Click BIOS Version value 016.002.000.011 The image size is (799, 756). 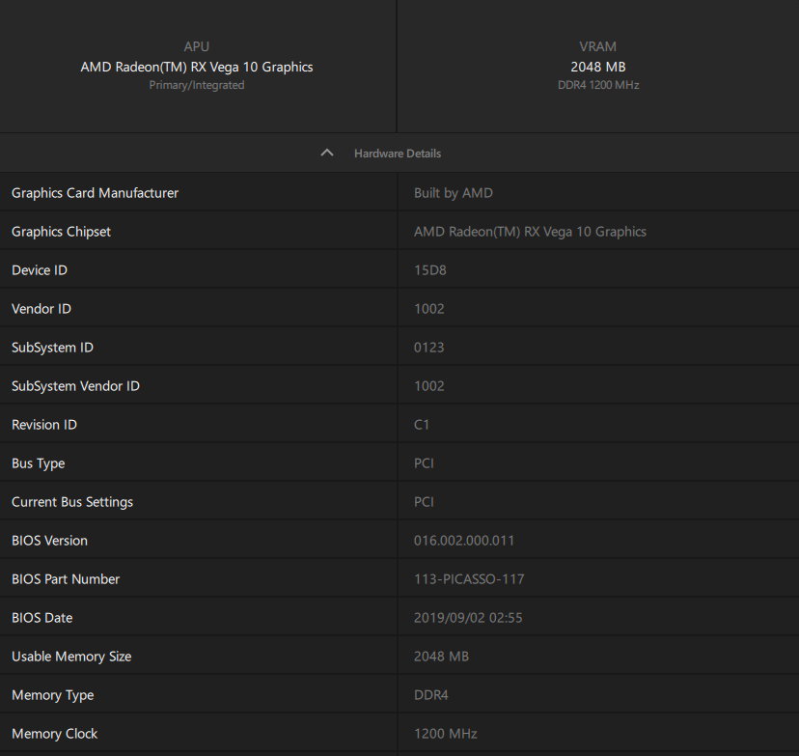pos(464,541)
